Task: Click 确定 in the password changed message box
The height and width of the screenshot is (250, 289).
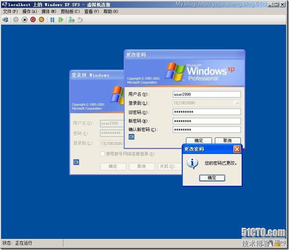Action: [x=212, y=178]
